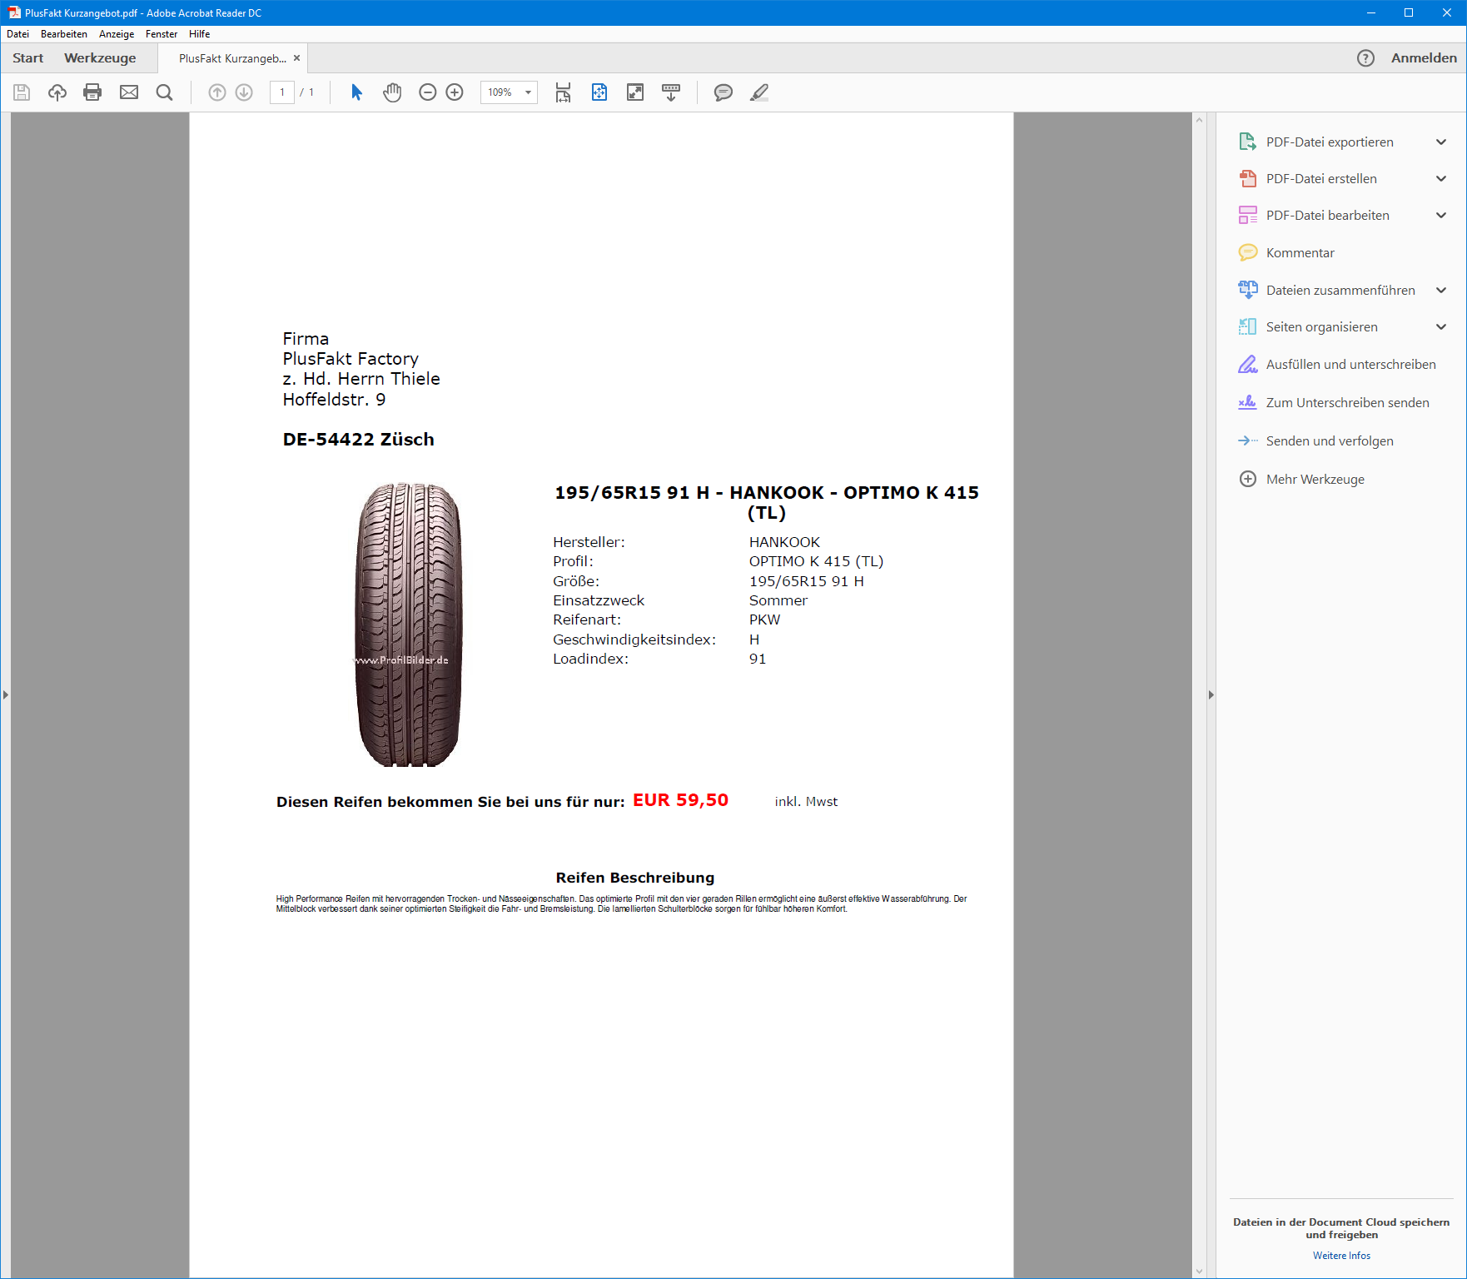Screen dimensions: 1467x1279
Task: Expand the left navigation pane arrow
Action: click(6, 694)
